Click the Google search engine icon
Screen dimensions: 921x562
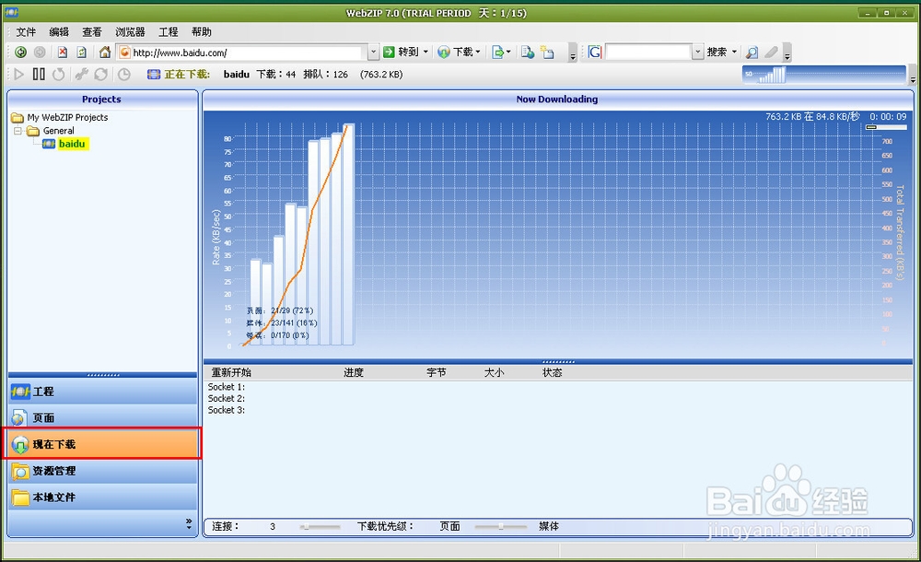[594, 53]
